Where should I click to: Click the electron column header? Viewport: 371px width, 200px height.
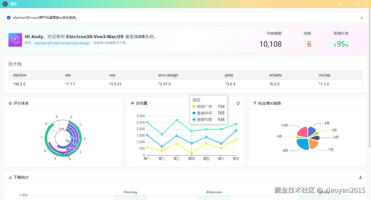[x=20, y=75]
